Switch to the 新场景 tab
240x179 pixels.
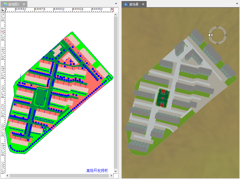tap(134, 4)
